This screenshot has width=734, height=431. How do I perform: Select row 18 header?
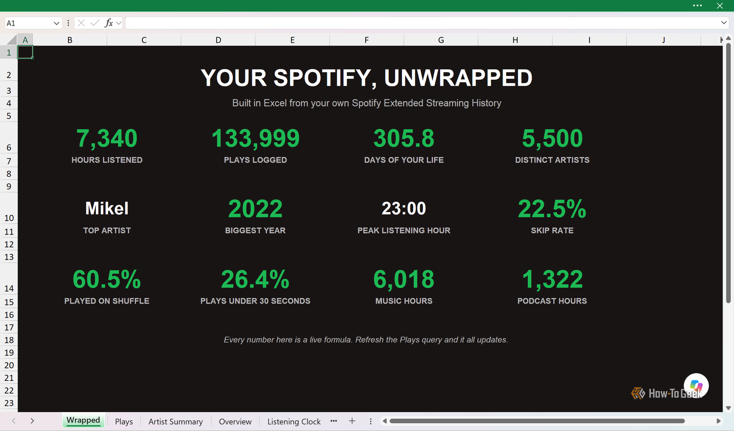point(9,340)
